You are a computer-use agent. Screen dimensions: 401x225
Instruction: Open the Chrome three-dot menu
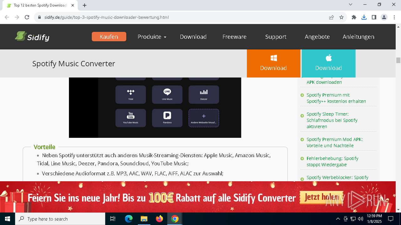pyautogui.click(x=394, y=17)
